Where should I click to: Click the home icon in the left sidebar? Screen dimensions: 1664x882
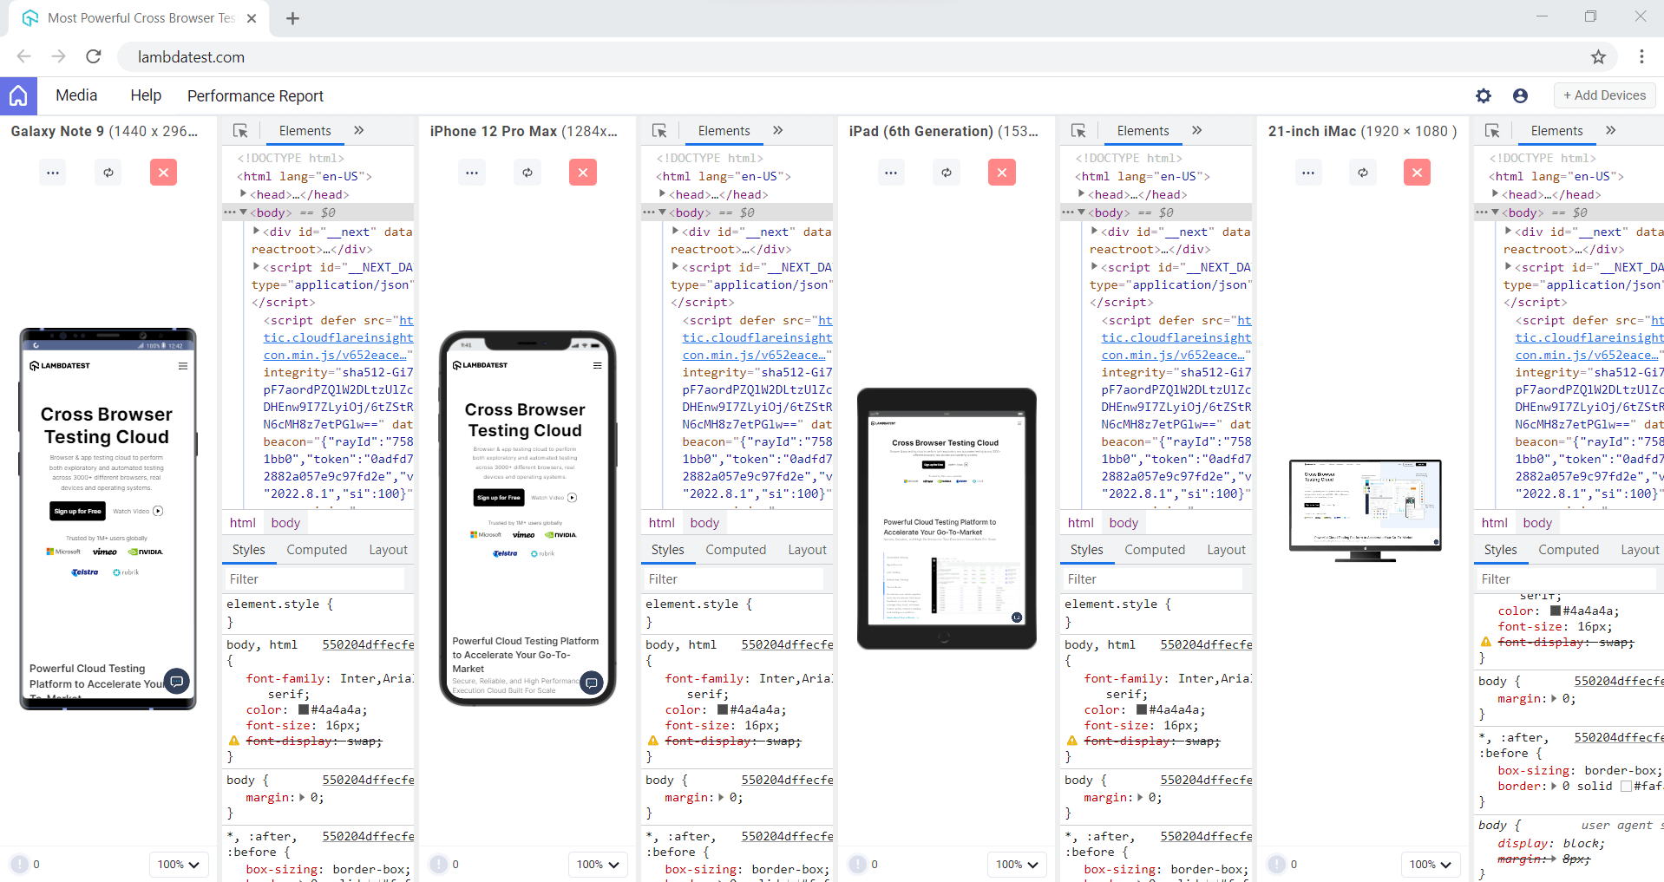coord(17,95)
